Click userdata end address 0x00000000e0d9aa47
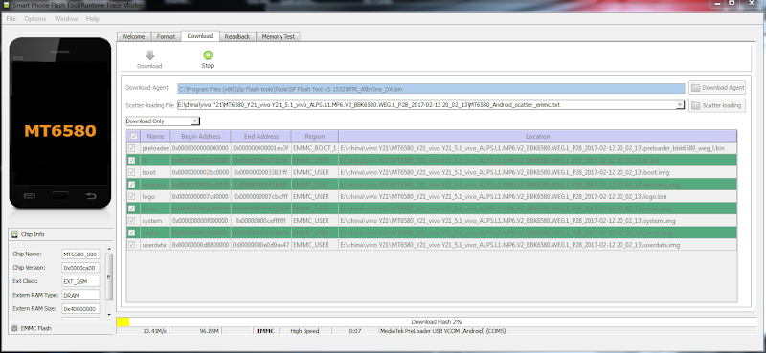Screen dimensions: 766x353 coord(261,245)
